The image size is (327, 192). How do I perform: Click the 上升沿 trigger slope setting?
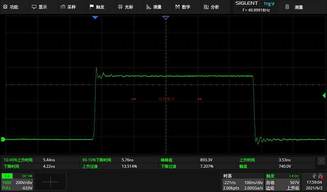(x=293, y=188)
